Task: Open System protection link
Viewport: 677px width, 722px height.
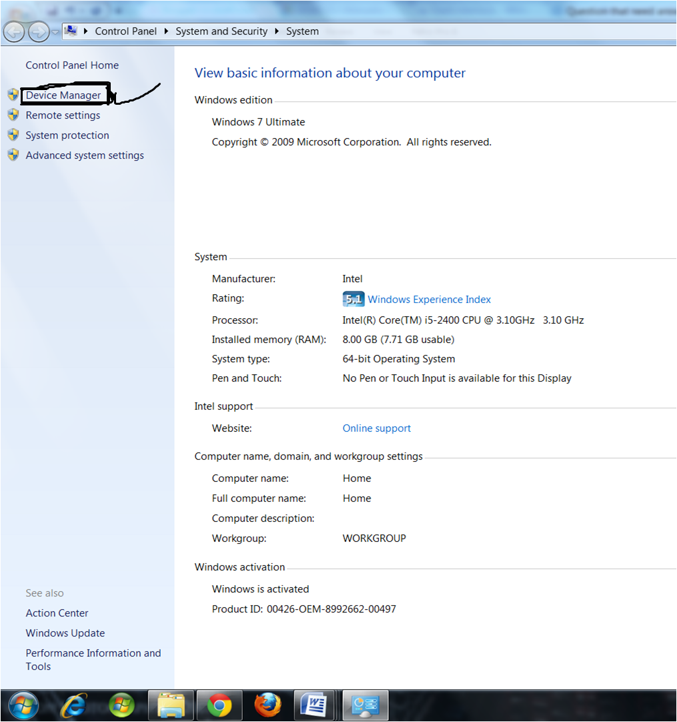Action: point(67,135)
